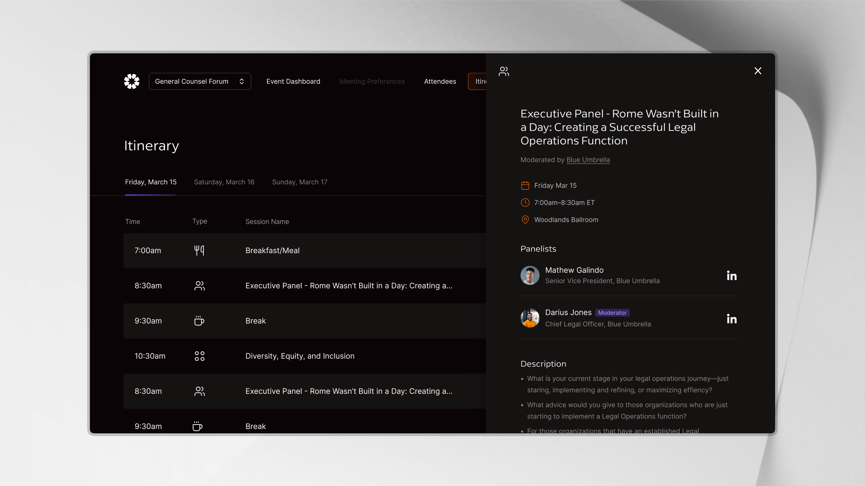Switch to Saturday, March 16 tab
This screenshot has width=865, height=486.
pyautogui.click(x=224, y=182)
